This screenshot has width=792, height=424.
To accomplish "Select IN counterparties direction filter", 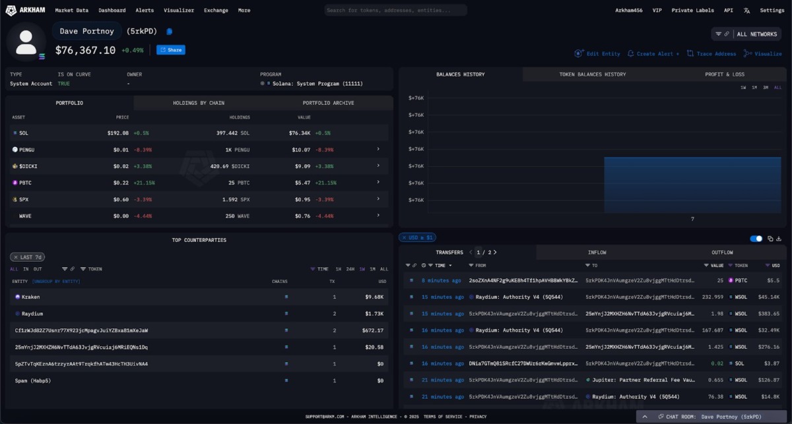I will 26,269.
